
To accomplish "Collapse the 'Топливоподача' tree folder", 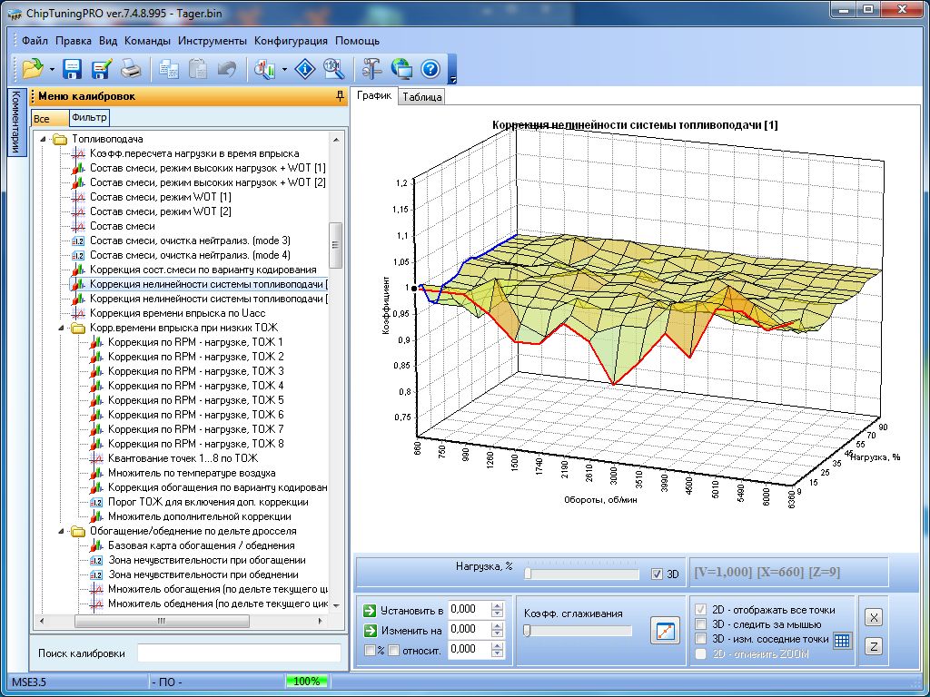I will coord(43,139).
